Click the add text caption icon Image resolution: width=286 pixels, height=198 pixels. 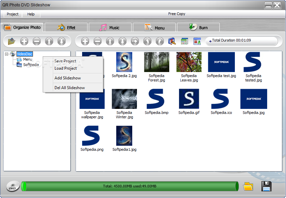tap(197, 41)
